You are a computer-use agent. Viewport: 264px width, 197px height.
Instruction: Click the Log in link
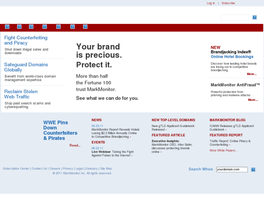click(x=211, y=3)
